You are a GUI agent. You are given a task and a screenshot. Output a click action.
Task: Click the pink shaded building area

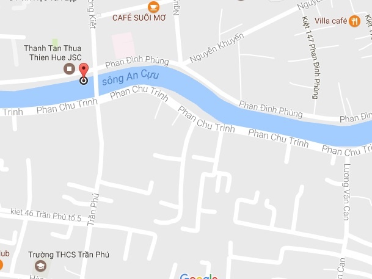[123, 45]
